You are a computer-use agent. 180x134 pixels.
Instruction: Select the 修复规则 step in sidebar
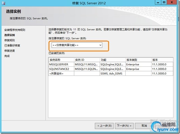[10, 40]
